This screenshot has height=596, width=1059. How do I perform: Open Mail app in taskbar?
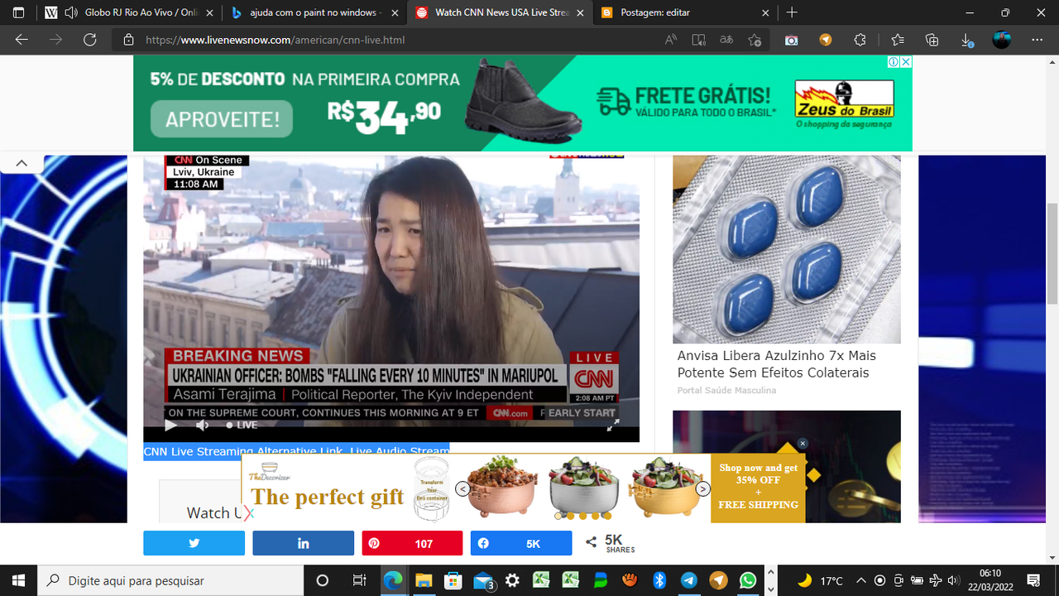point(483,580)
